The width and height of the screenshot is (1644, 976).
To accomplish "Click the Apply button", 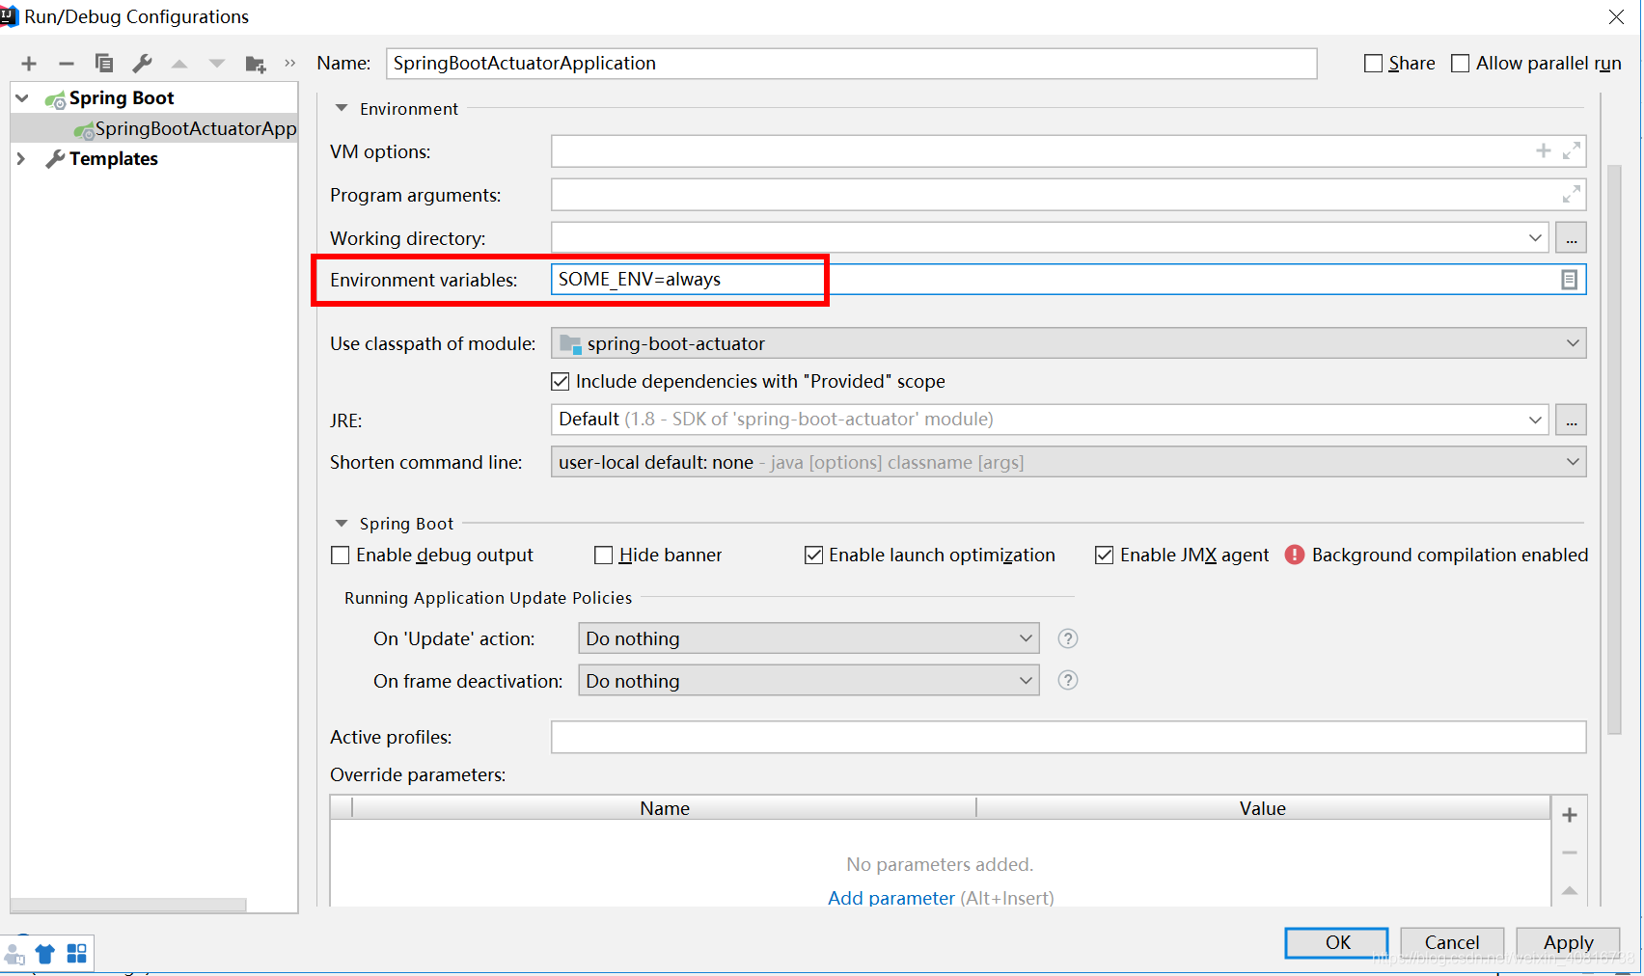I will pos(1569,943).
